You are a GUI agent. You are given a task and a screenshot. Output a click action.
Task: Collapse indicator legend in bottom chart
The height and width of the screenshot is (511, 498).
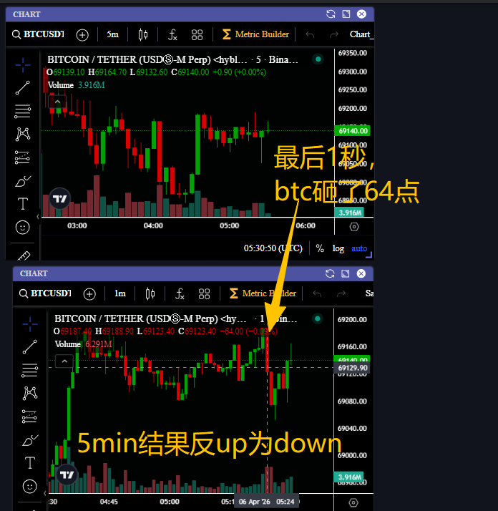64,361
